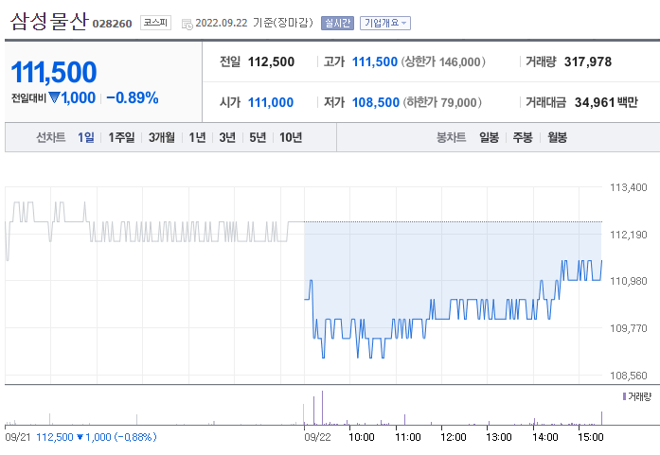Click the 삼성물산 stock title
The width and height of the screenshot is (660, 455).
[x=49, y=22]
